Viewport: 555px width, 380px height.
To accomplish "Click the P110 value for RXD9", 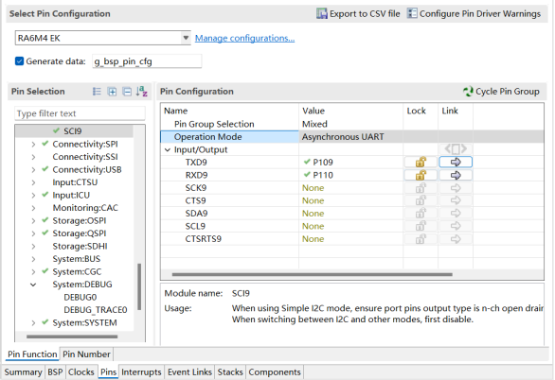I will click(323, 175).
